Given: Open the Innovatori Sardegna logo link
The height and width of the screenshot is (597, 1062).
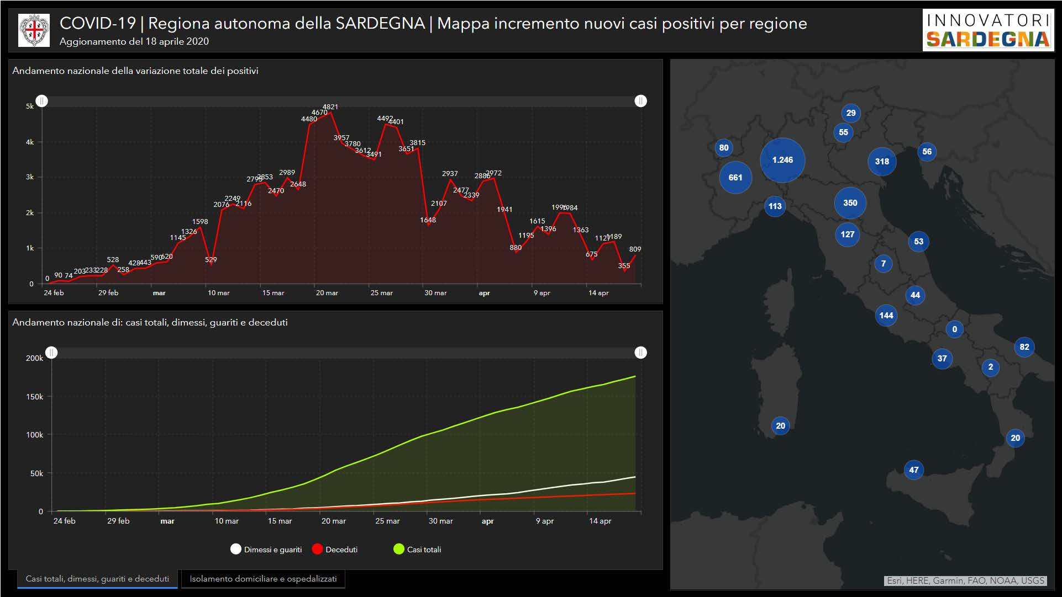Looking at the screenshot, I should [x=987, y=30].
